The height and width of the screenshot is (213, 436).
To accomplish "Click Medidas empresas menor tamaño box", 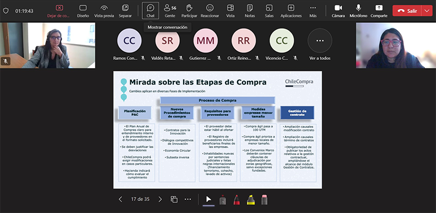I will pyautogui.click(x=258, y=113).
